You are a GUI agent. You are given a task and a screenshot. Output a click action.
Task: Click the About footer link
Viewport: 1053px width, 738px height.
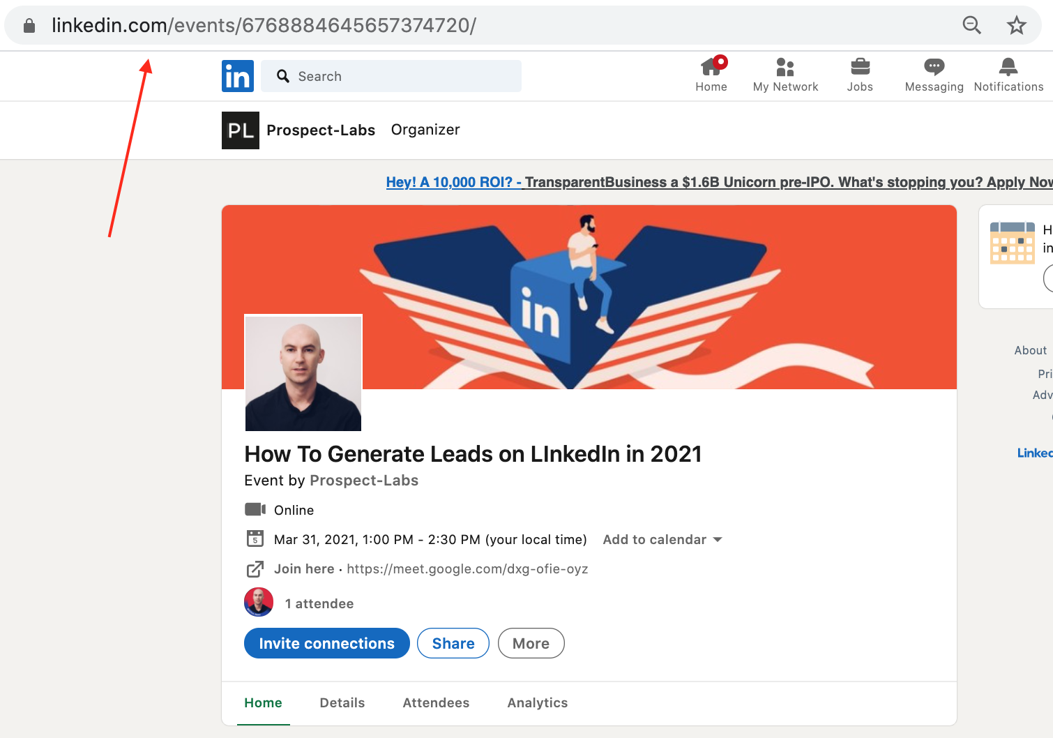(1031, 350)
